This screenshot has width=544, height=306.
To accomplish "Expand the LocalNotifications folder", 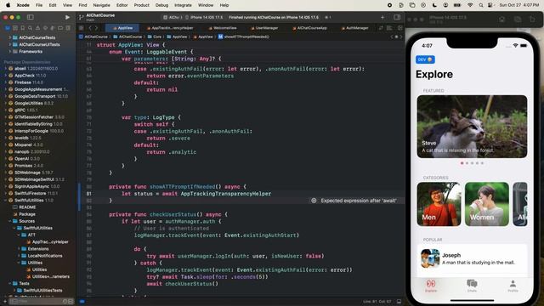I will 19,256.
